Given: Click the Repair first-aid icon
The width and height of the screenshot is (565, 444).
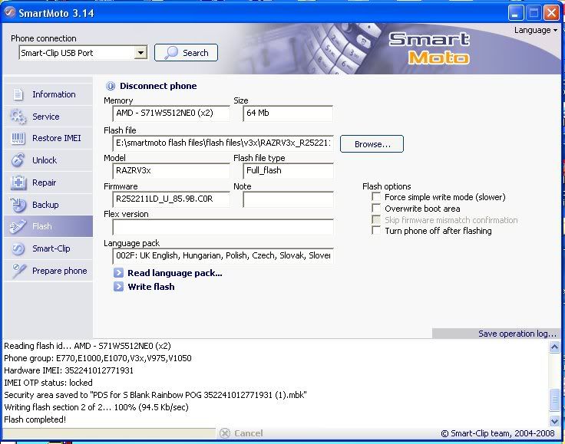Looking at the screenshot, I should (x=18, y=183).
